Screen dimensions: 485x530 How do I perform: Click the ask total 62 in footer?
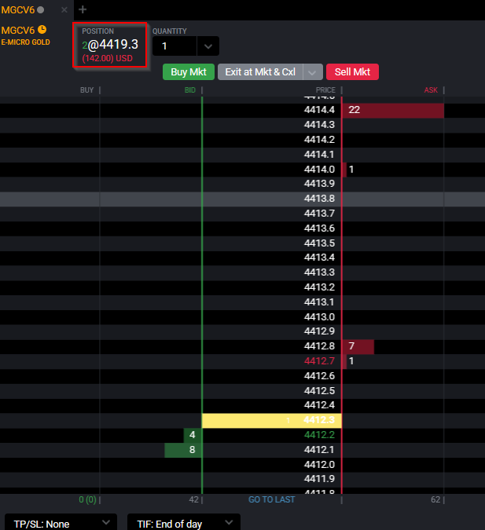click(x=435, y=499)
